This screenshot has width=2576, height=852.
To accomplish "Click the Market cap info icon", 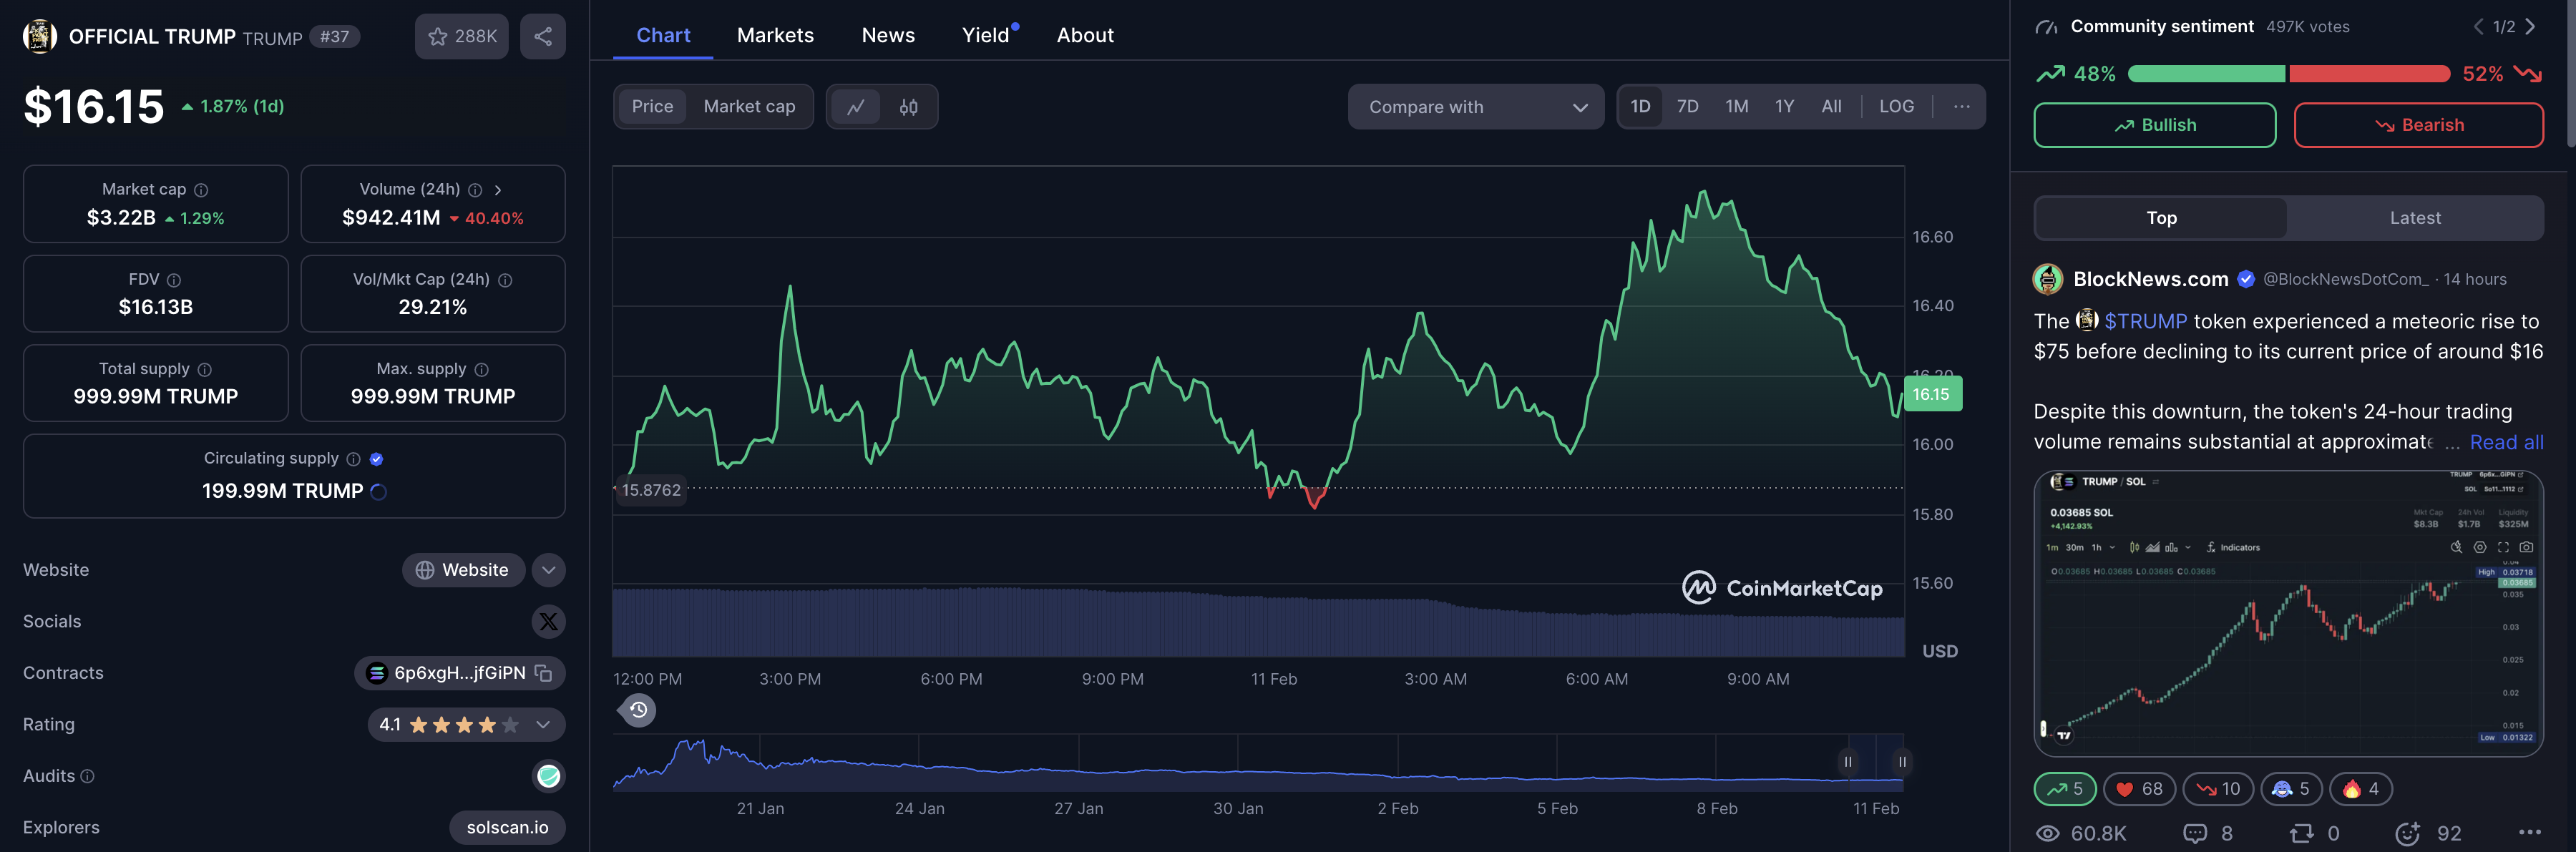I will click(201, 190).
